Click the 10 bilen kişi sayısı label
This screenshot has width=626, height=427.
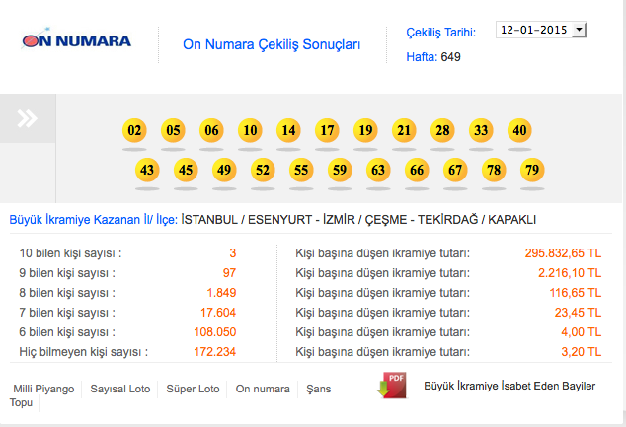(x=70, y=253)
